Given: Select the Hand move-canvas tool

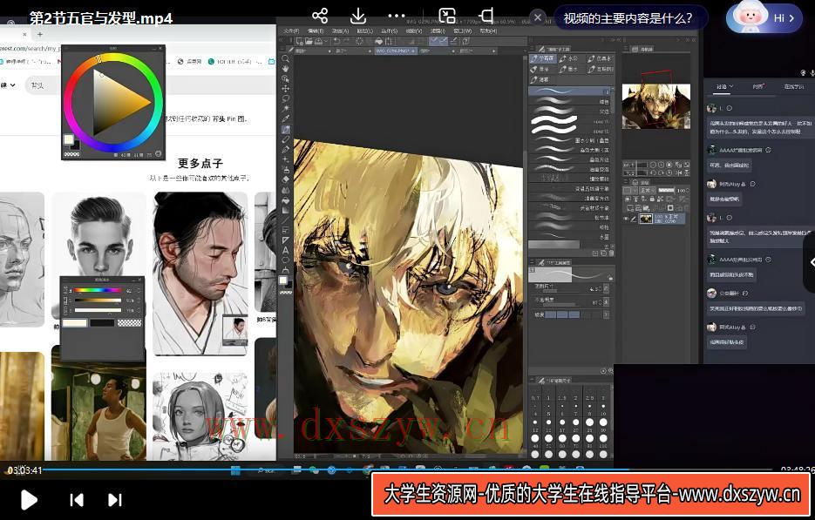Looking at the screenshot, I should click(285, 69).
